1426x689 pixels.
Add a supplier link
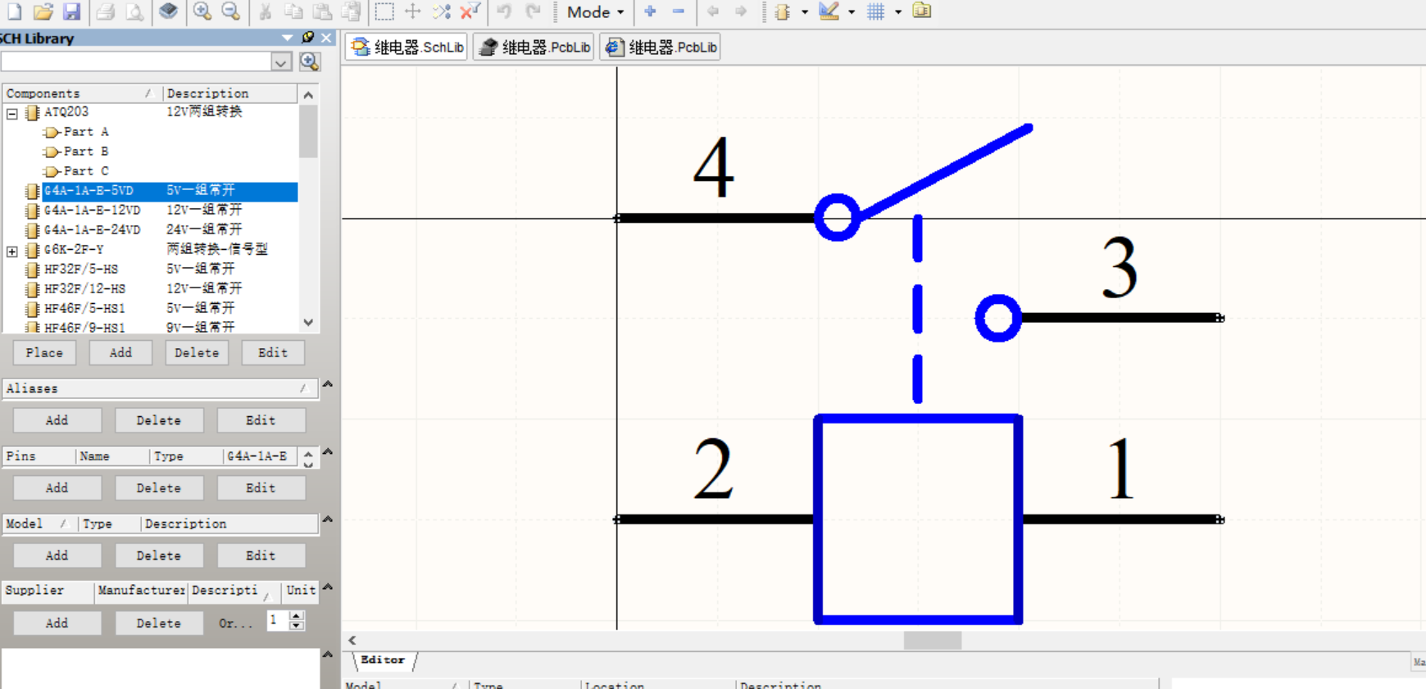[x=57, y=623]
